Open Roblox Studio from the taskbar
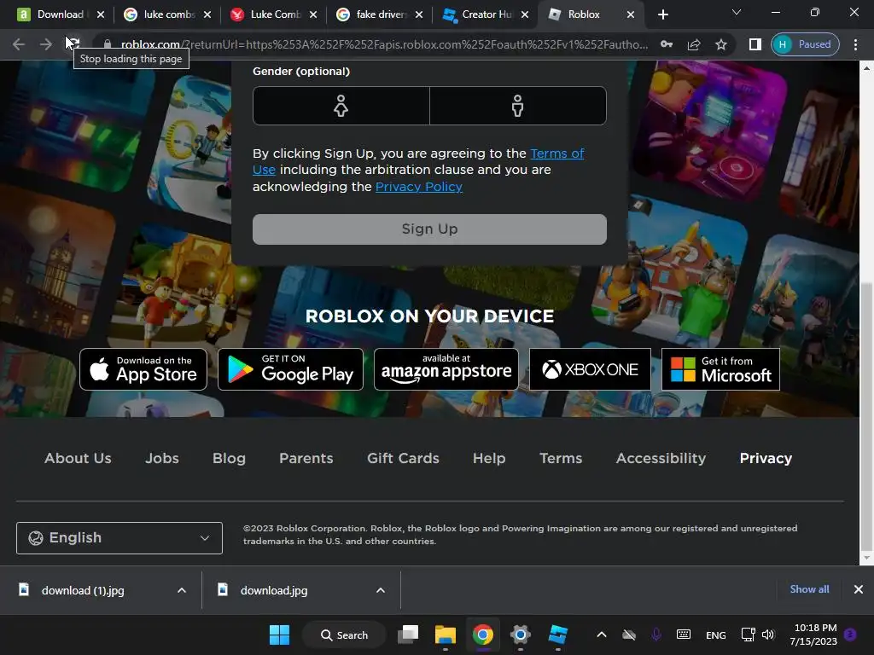The width and height of the screenshot is (874, 655). pyautogui.click(x=557, y=635)
